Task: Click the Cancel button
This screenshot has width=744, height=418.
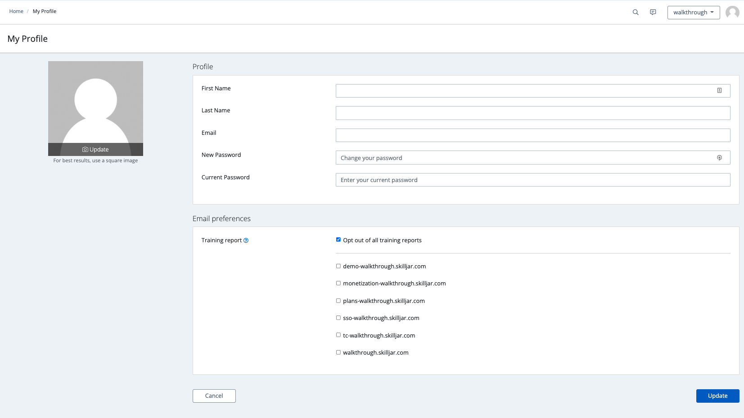Action: (214, 396)
